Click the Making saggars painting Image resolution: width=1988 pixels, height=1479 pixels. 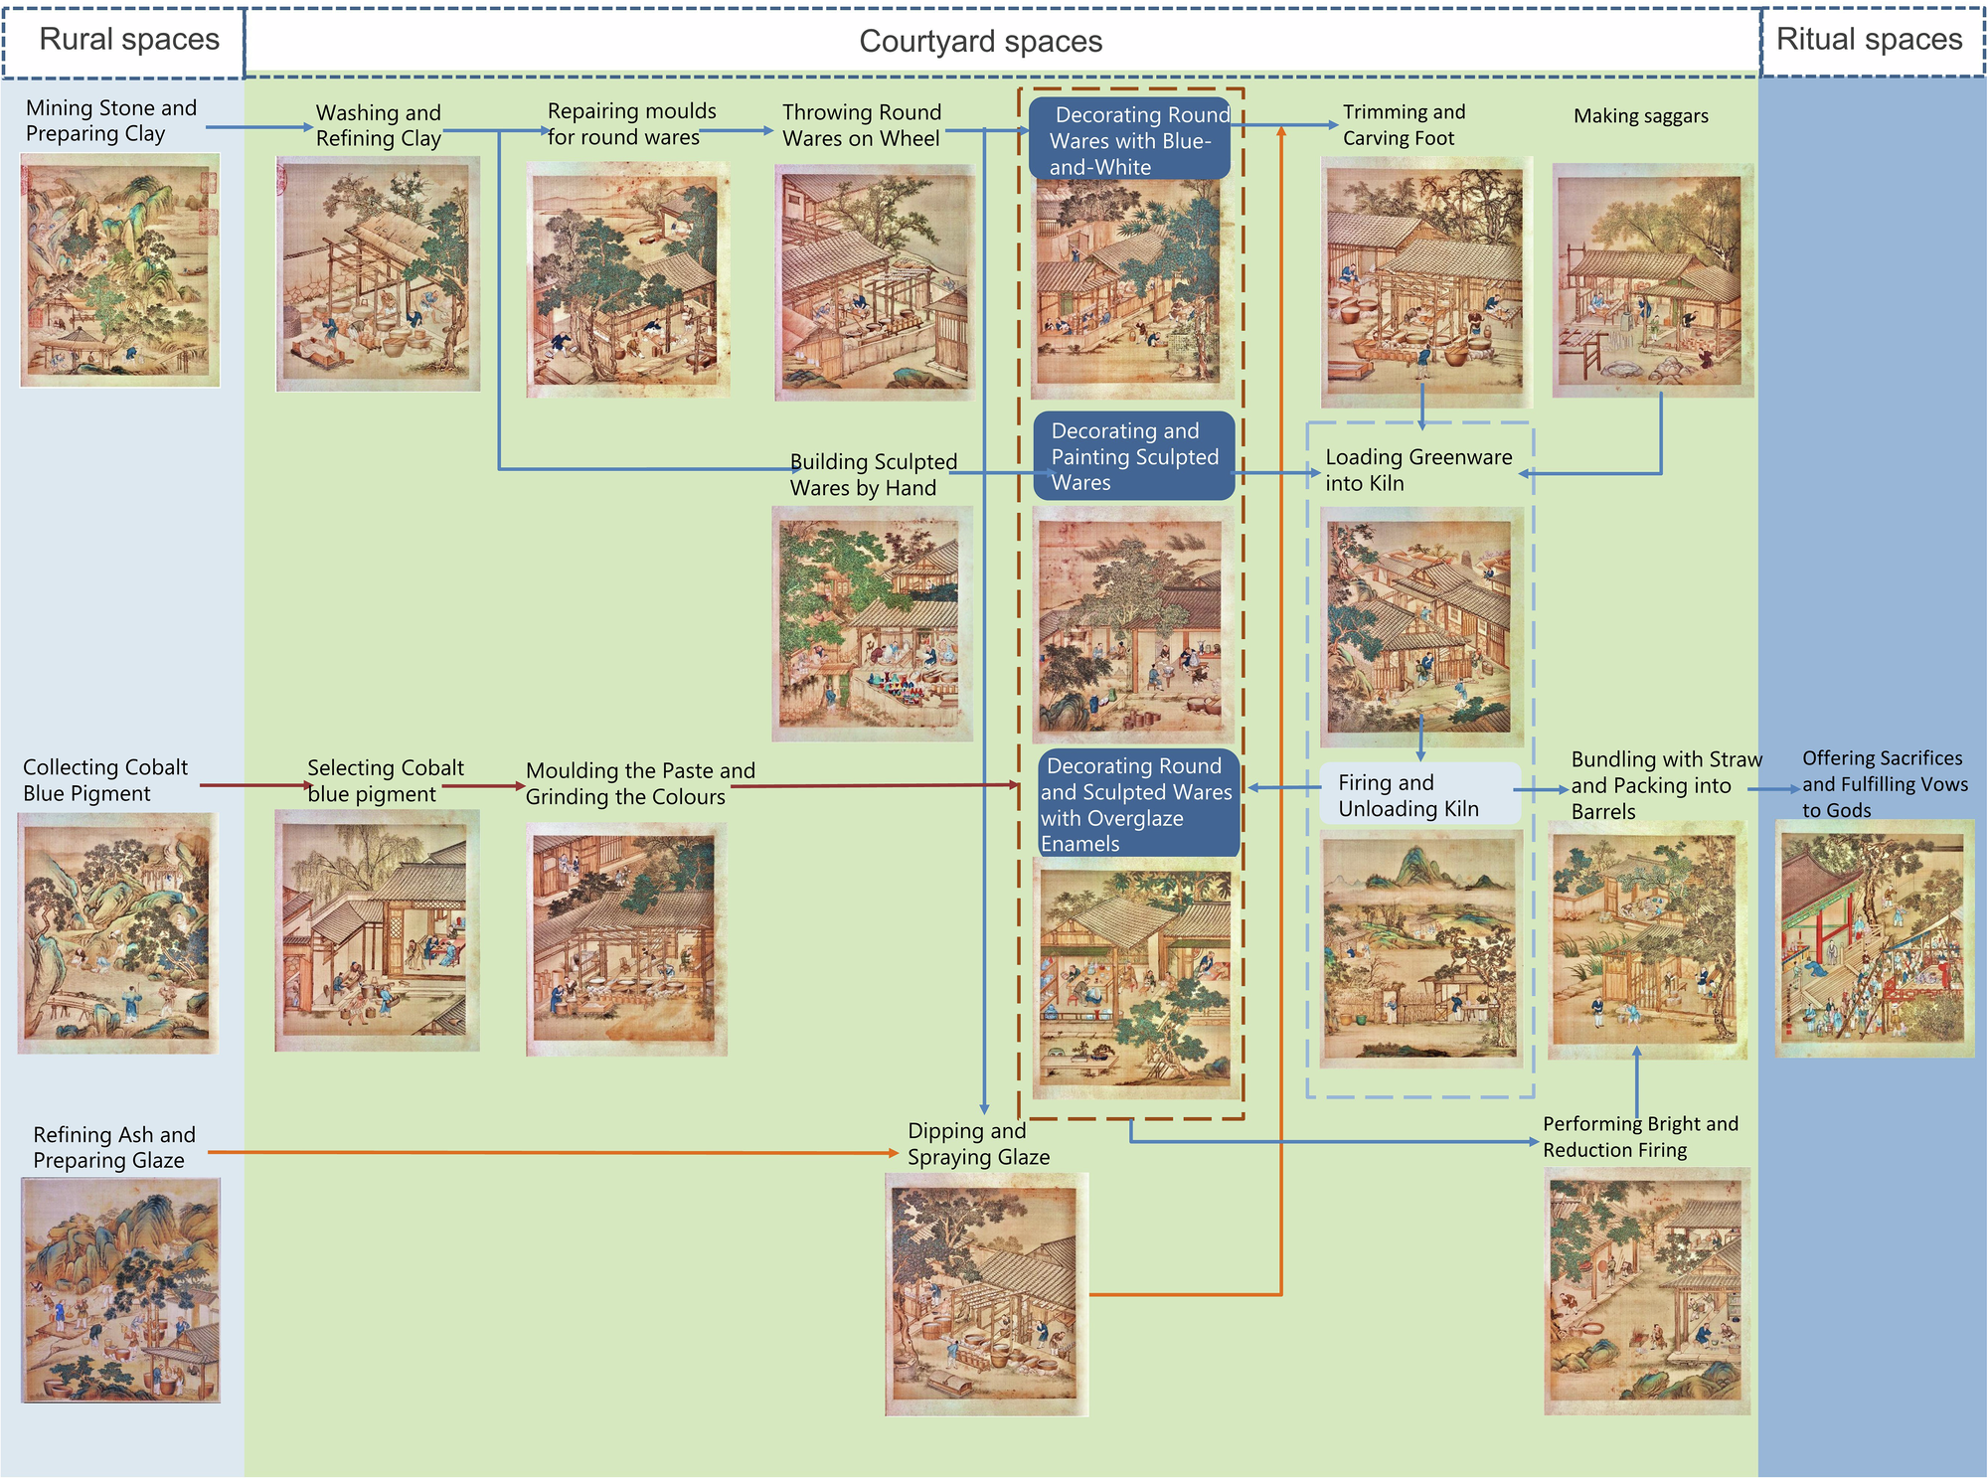(x=1652, y=281)
